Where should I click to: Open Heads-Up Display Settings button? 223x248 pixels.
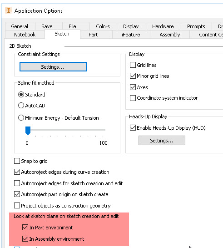(x=162, y=141)
